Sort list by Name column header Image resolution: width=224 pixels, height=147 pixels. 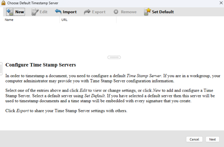31,20
